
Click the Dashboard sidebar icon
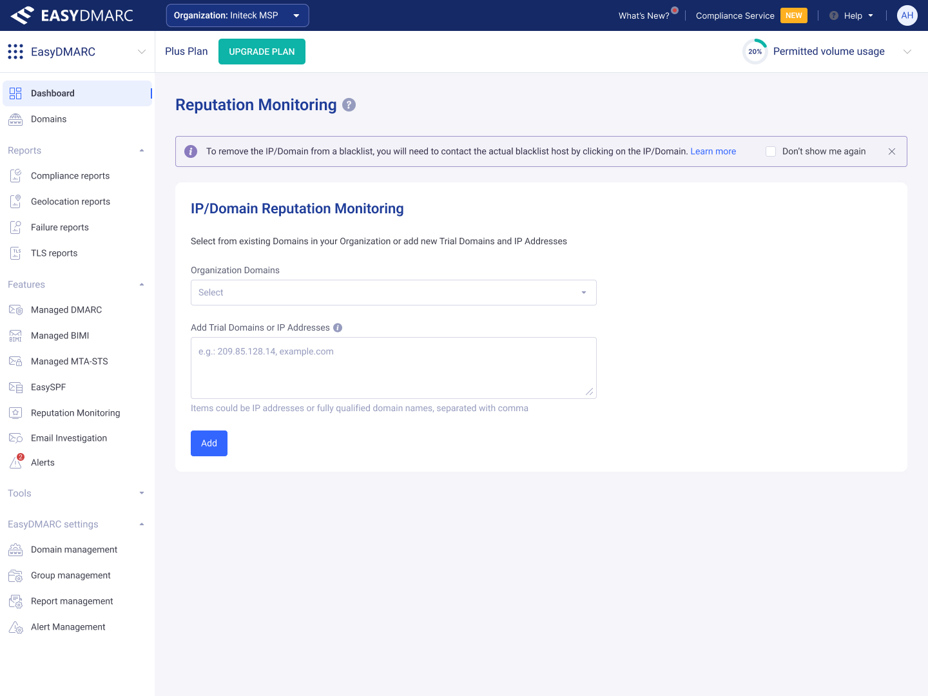point(15,93)
